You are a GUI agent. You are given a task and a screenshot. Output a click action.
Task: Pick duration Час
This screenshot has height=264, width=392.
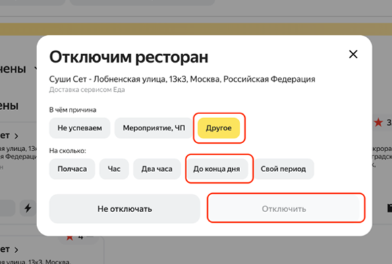pyautogui.click(x=114, y=169)
